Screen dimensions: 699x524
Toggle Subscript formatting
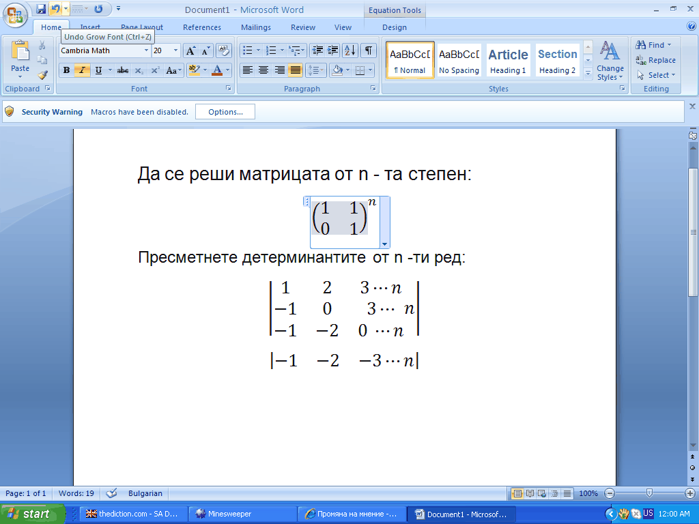click(139, 70)
